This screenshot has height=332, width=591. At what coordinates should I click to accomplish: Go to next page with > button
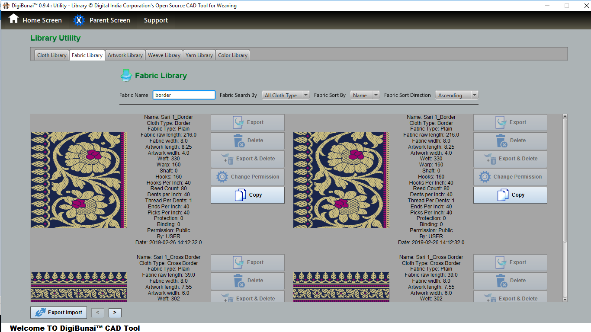point(115,313)
